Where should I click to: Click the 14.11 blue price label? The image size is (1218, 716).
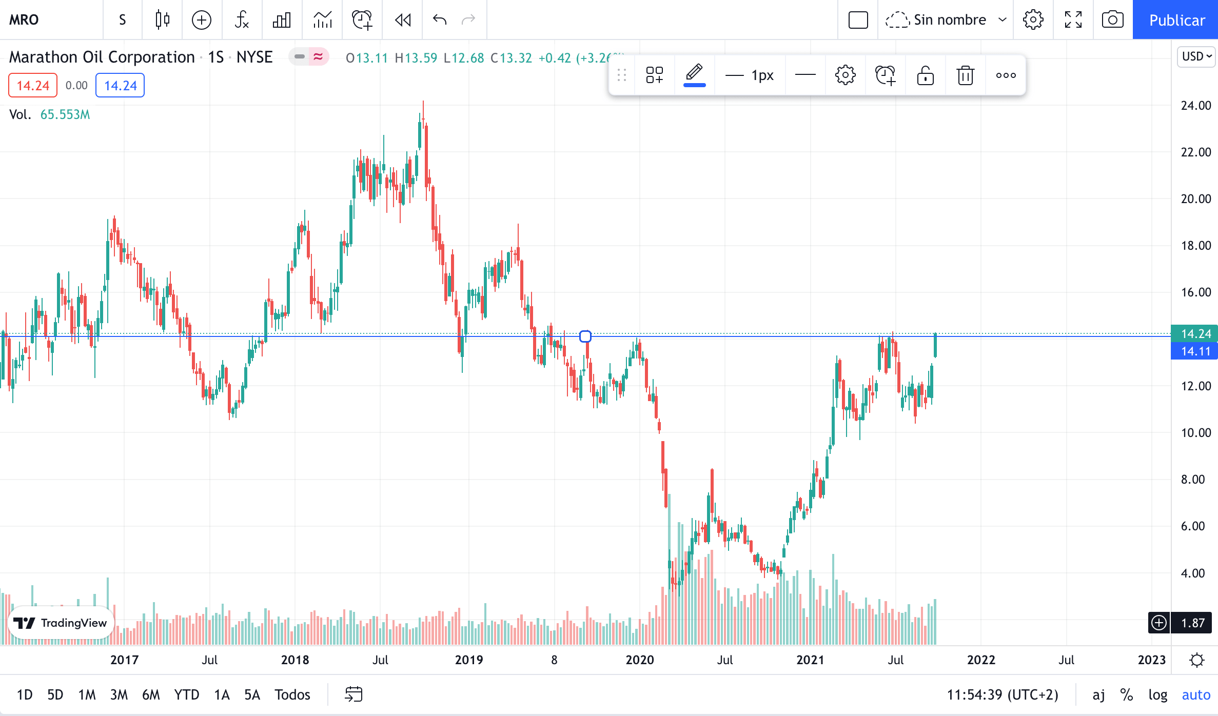point(1194,351)
